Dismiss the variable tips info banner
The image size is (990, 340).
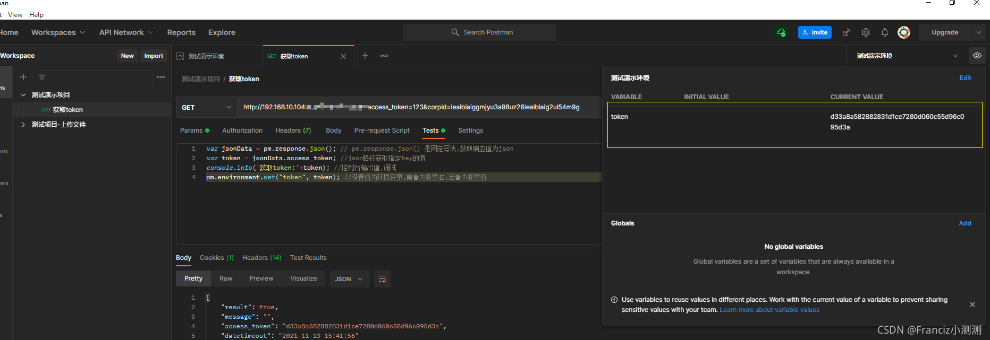pos(972,304)
